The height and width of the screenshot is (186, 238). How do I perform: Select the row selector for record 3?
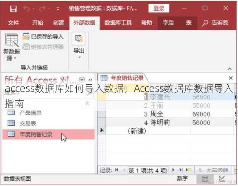point(101,114)
